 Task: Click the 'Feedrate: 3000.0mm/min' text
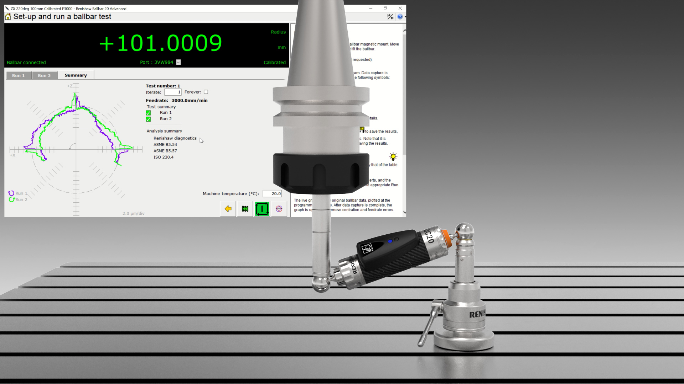pos(177,100)
